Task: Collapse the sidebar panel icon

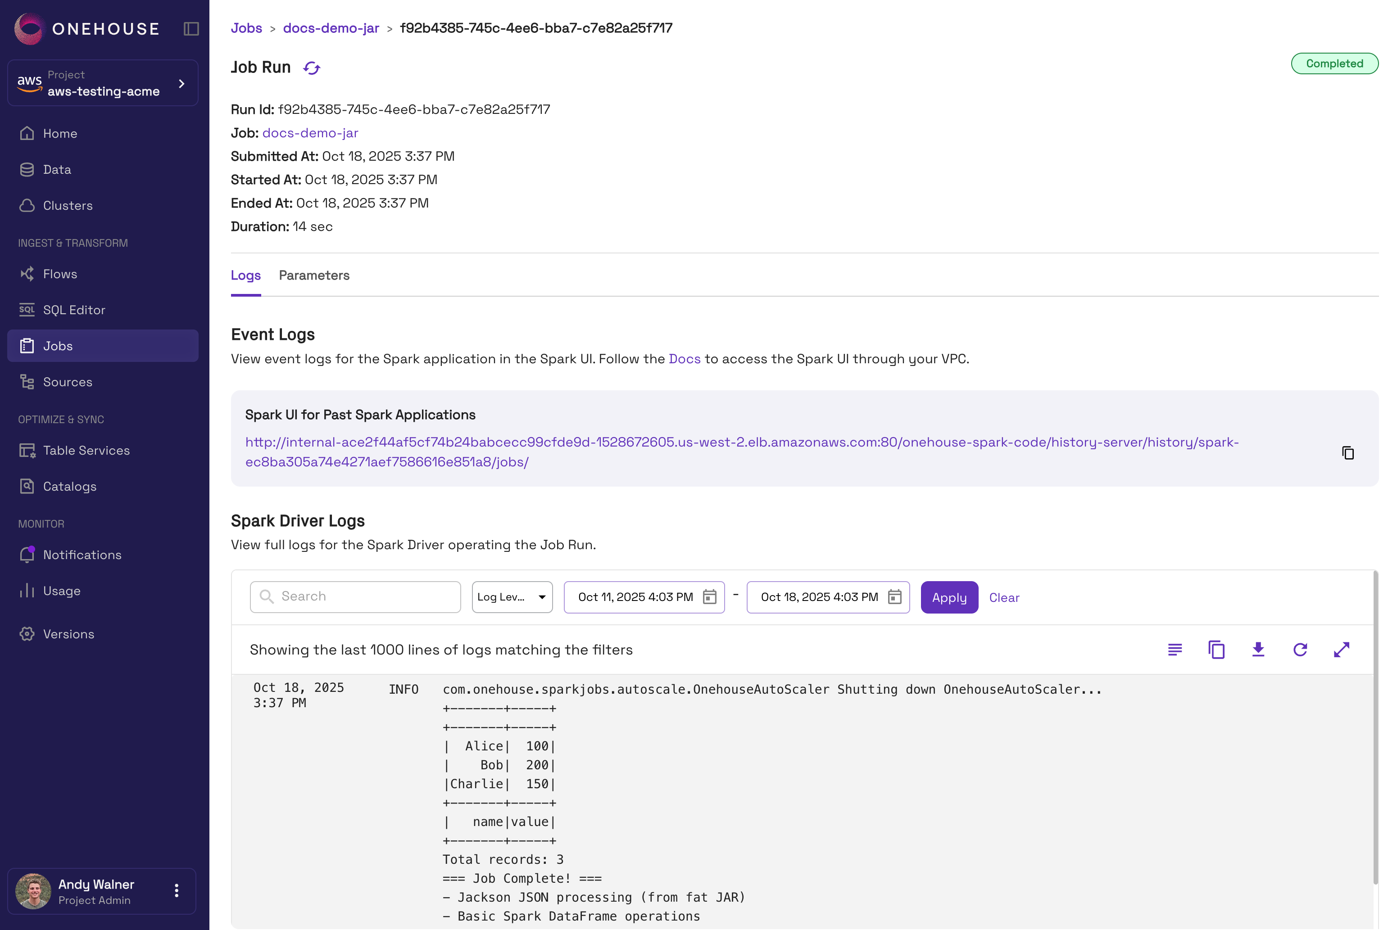Action: coord(191,28)
